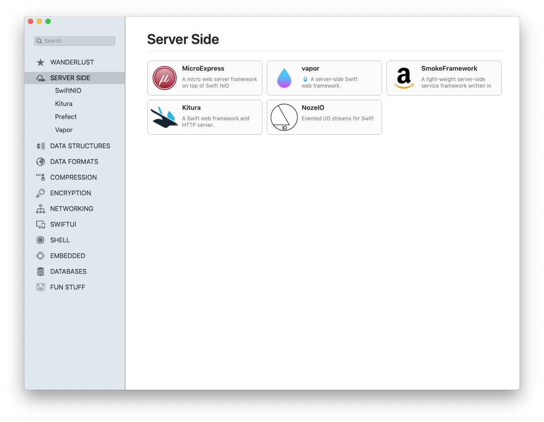Click the star icon beside Wanderlust
Viewport: 544px width, 422px height.
coord(41,62)
